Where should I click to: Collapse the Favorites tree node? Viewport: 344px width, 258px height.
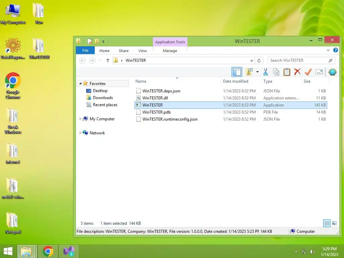click(80, 83)
